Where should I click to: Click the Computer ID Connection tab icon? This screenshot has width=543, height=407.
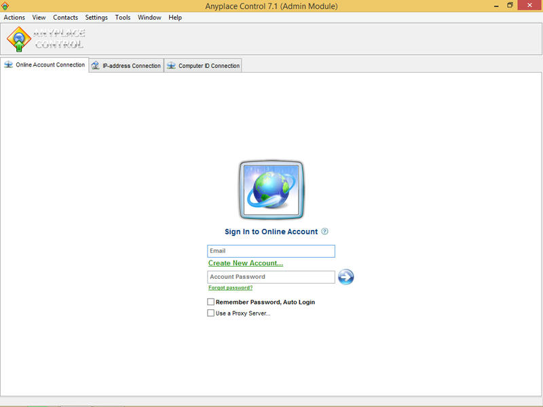(171, 65)
